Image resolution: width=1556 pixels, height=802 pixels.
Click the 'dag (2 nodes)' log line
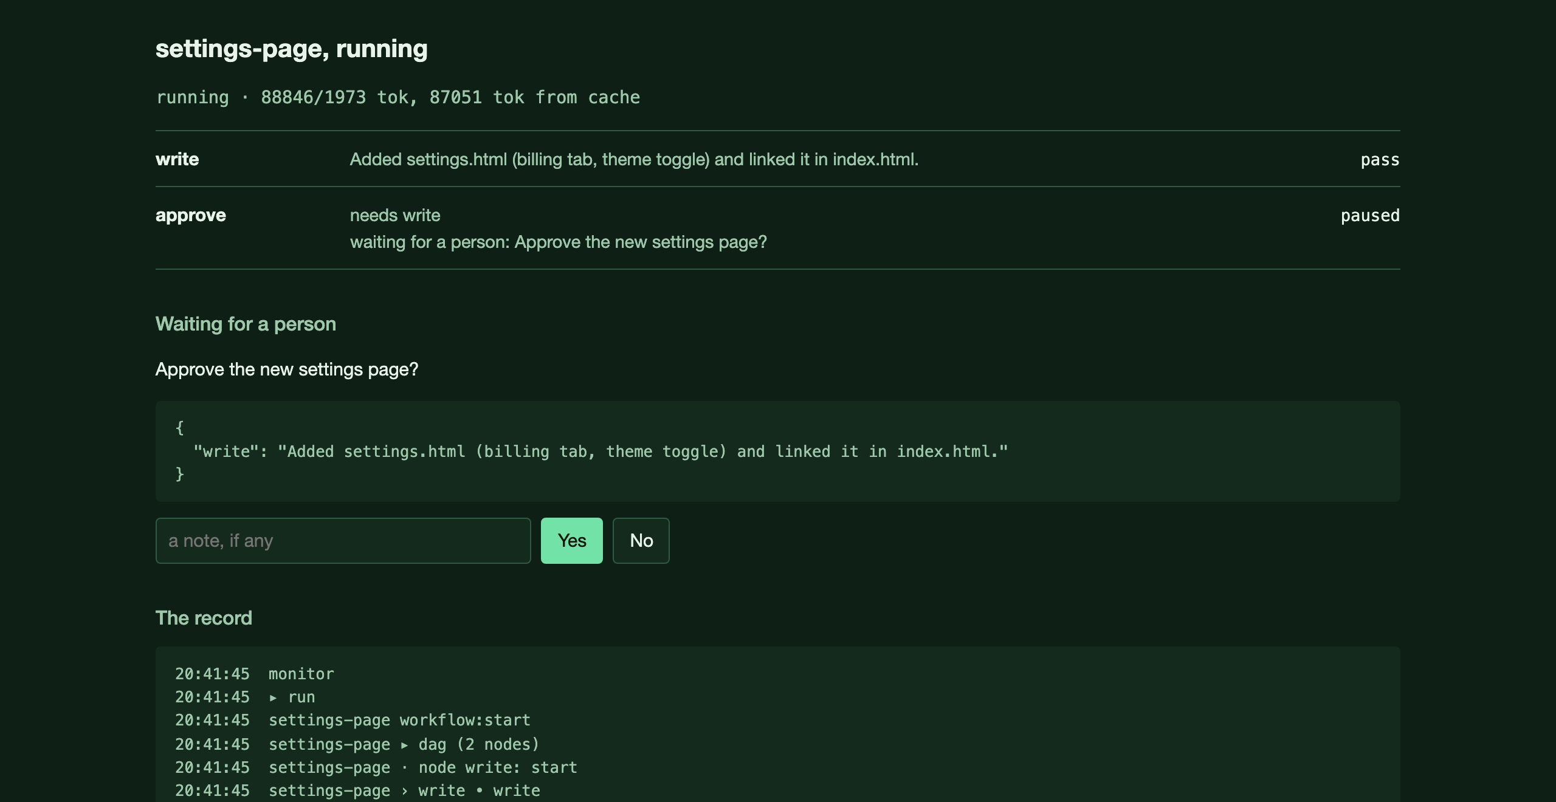pos(357,744)
